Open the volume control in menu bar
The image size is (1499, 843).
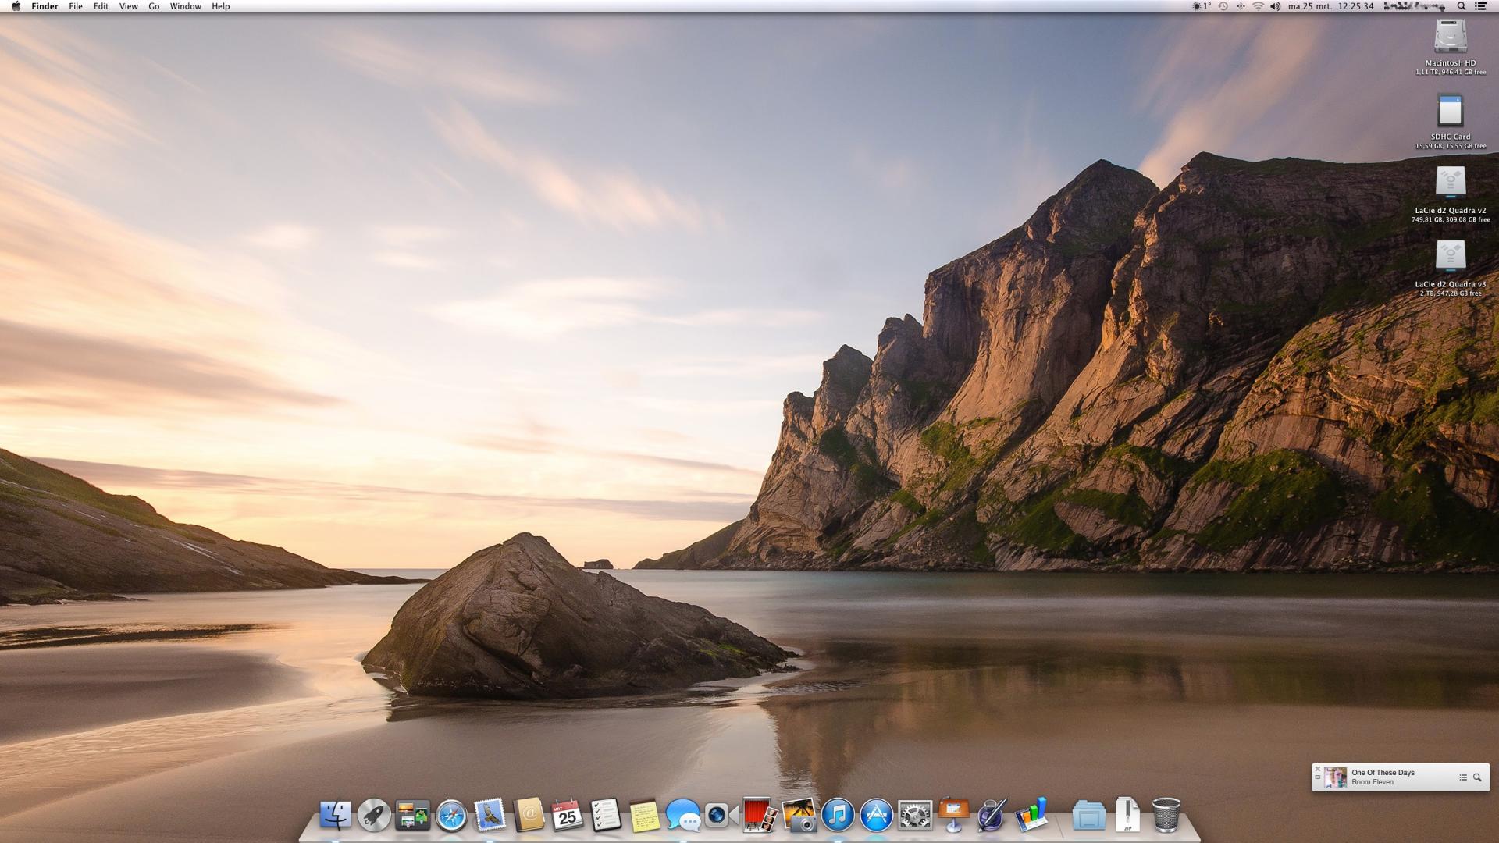click(1275, 6)
